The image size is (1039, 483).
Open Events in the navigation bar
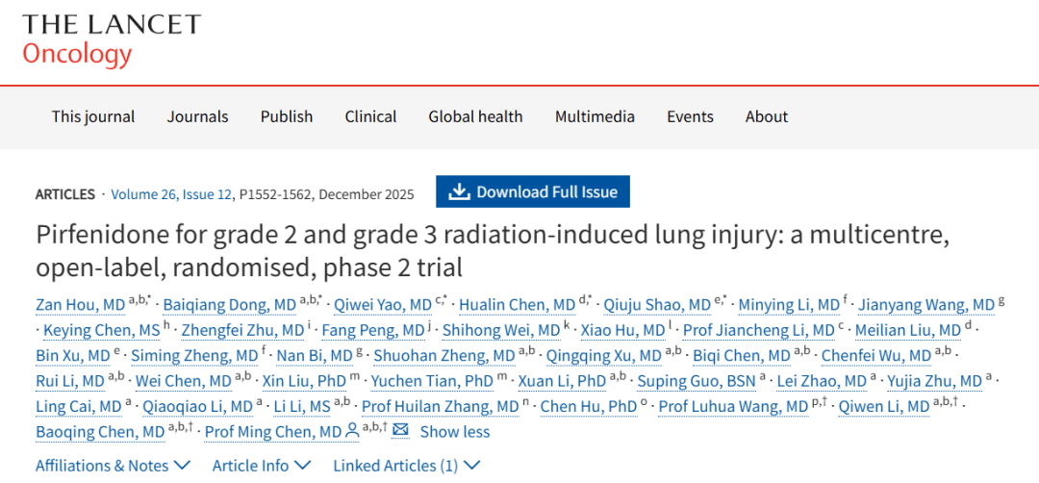point(690,116)
